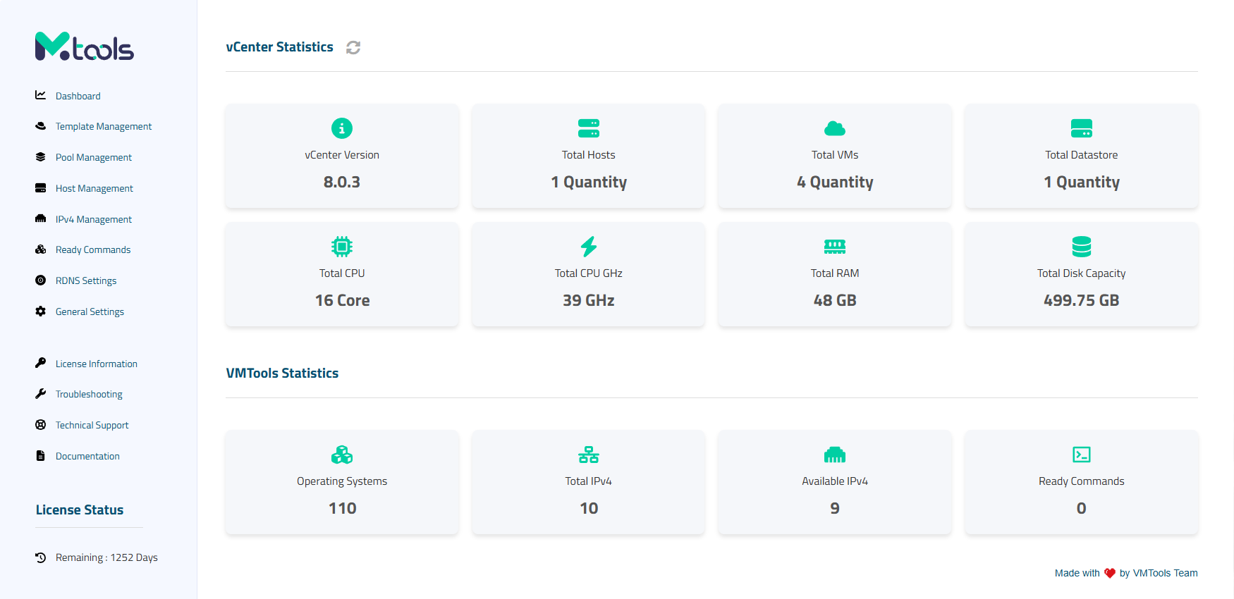This screenshot has width=1234, height=599.
Task: Click the terminal icon on Ready Commands card
Action: tap(1082, 455)
